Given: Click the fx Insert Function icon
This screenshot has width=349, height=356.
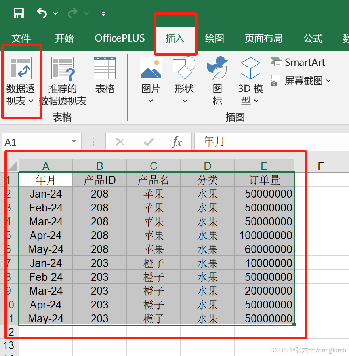Looking at the screenshot, I should (x=177, y=142).
